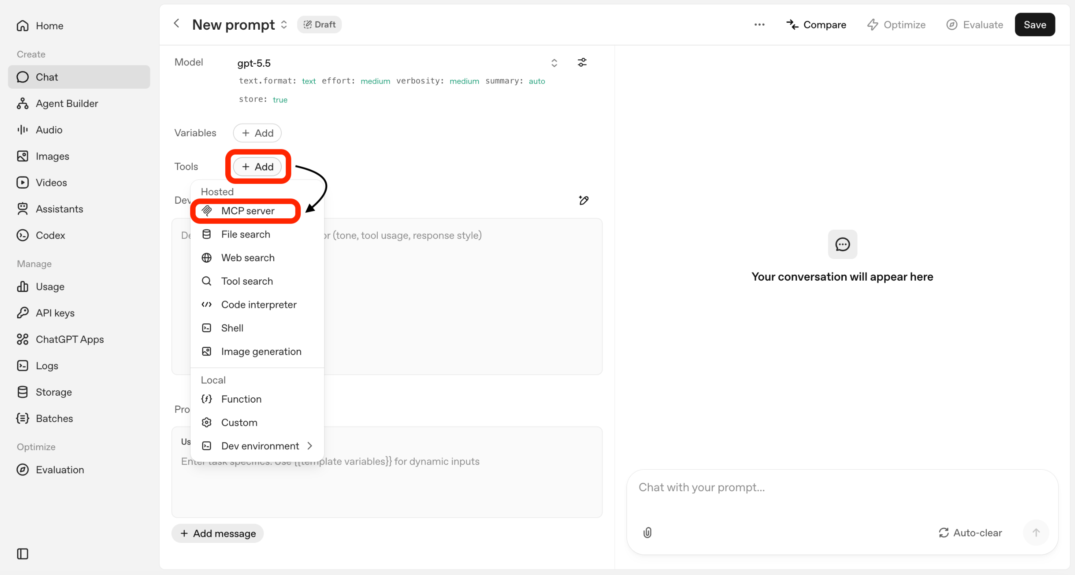Click the Evaluate button
Image resolution: width=1075 pixels, height=575 pixels.
pos(975,25)
